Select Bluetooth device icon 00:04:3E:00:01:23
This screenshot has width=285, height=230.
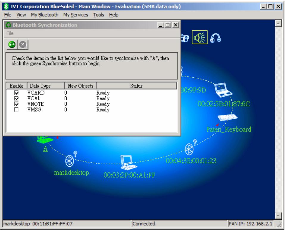(189, 149)
